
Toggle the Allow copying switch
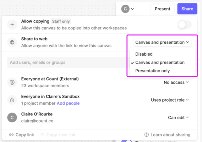[184, 25]
